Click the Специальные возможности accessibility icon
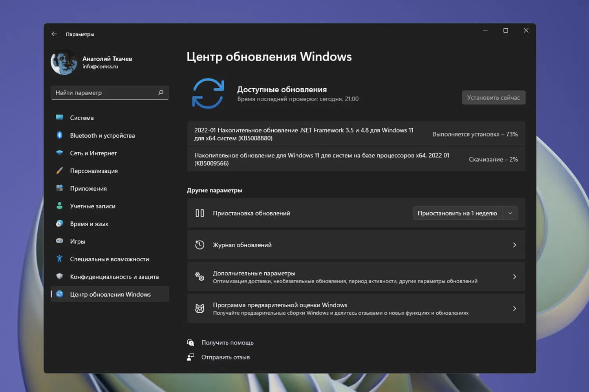589x392 pixels. click(59, 259)
